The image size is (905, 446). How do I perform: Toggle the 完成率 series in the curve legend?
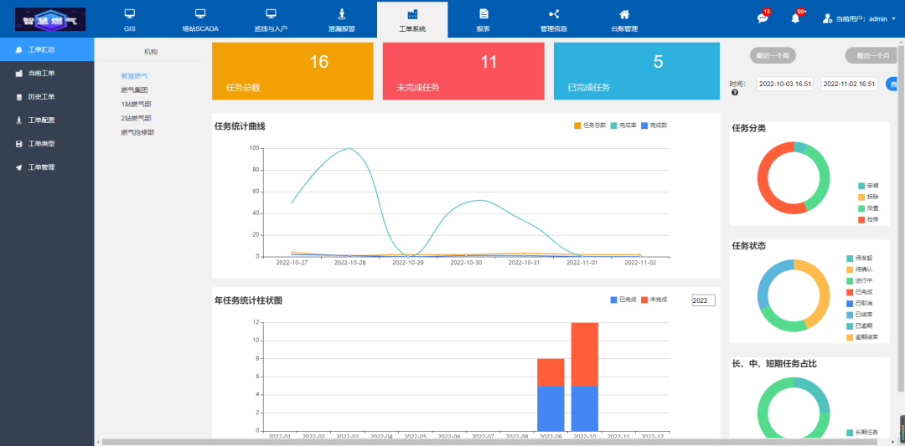(624, 125)
